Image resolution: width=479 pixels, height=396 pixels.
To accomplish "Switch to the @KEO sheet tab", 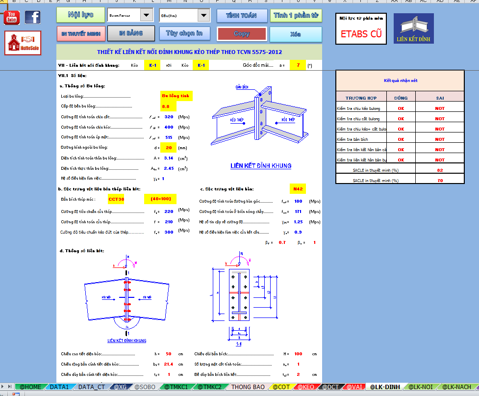I will click(x=306, y=387).
